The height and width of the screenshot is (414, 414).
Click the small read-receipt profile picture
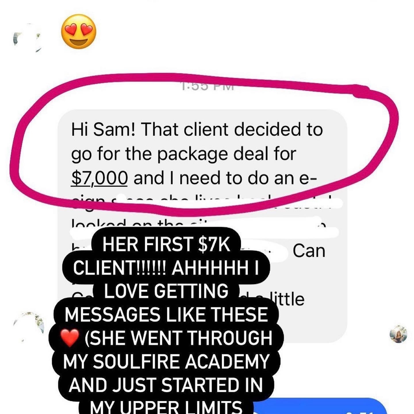[398, 334]
